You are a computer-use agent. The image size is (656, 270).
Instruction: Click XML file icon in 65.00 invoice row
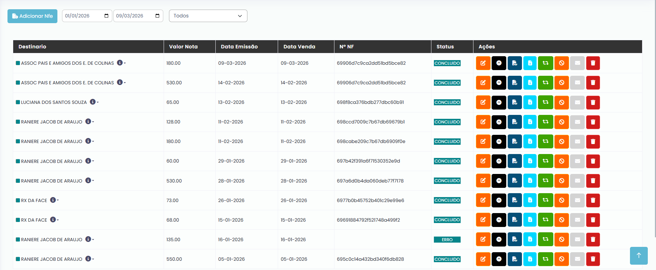[x=530, y=102]
